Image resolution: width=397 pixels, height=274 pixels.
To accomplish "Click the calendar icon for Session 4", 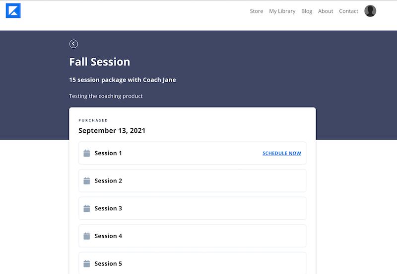I will [x=86, y=236].
